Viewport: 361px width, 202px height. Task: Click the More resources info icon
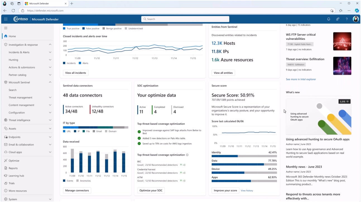6,191
